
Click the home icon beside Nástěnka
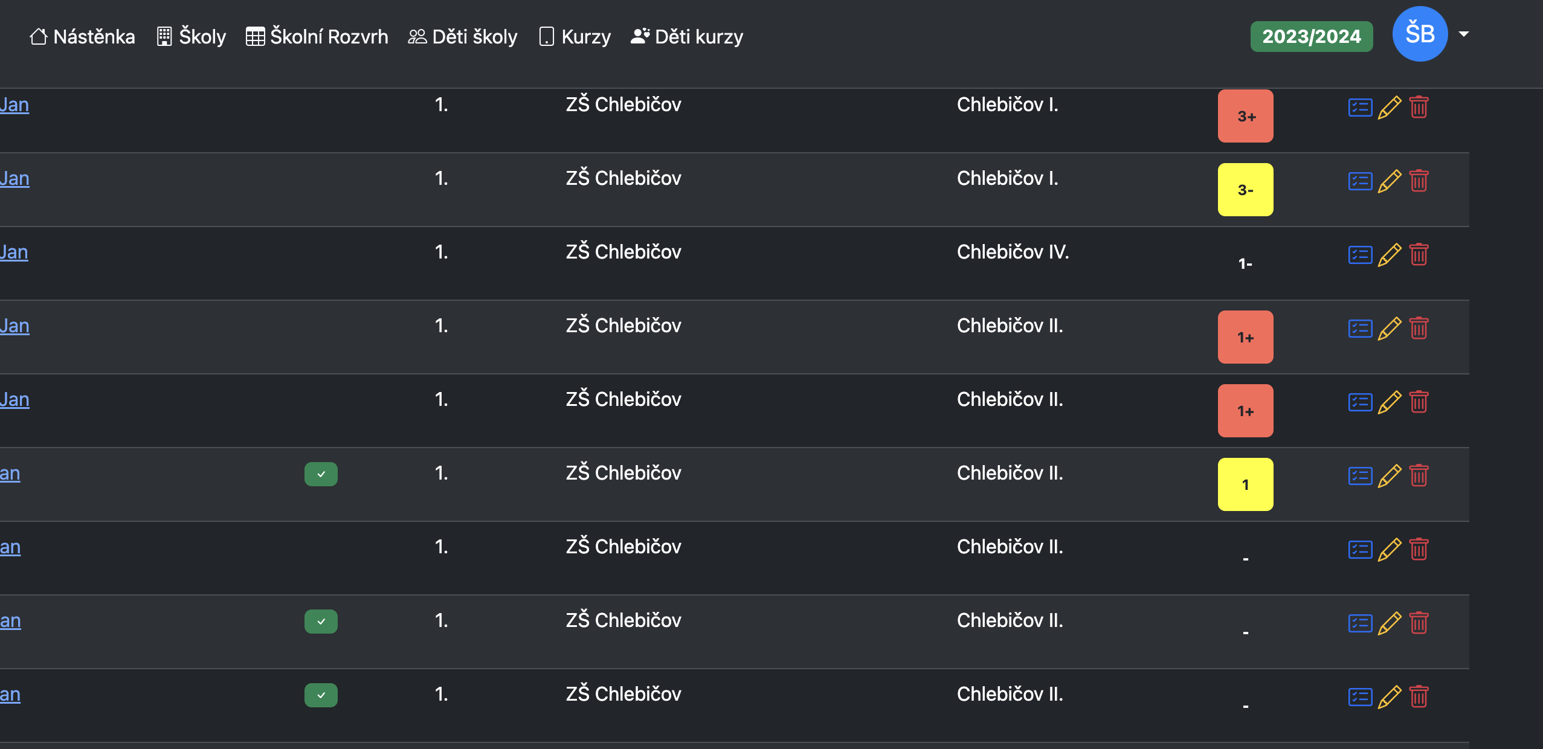coord(39,36)
